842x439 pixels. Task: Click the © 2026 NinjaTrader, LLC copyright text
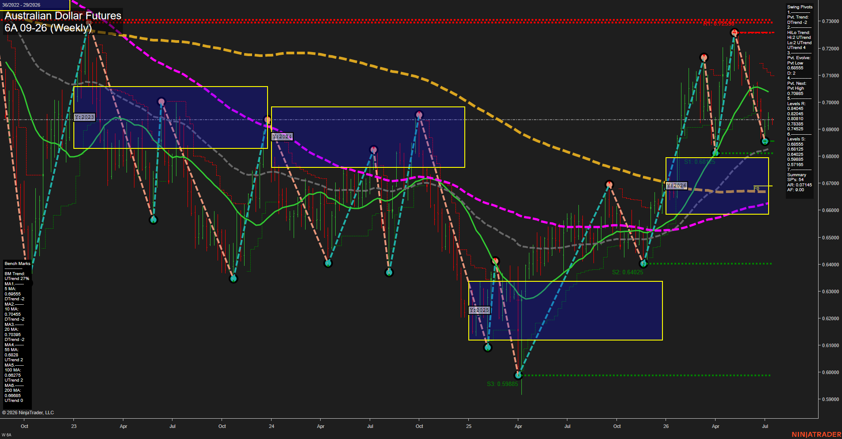(28, 413)
